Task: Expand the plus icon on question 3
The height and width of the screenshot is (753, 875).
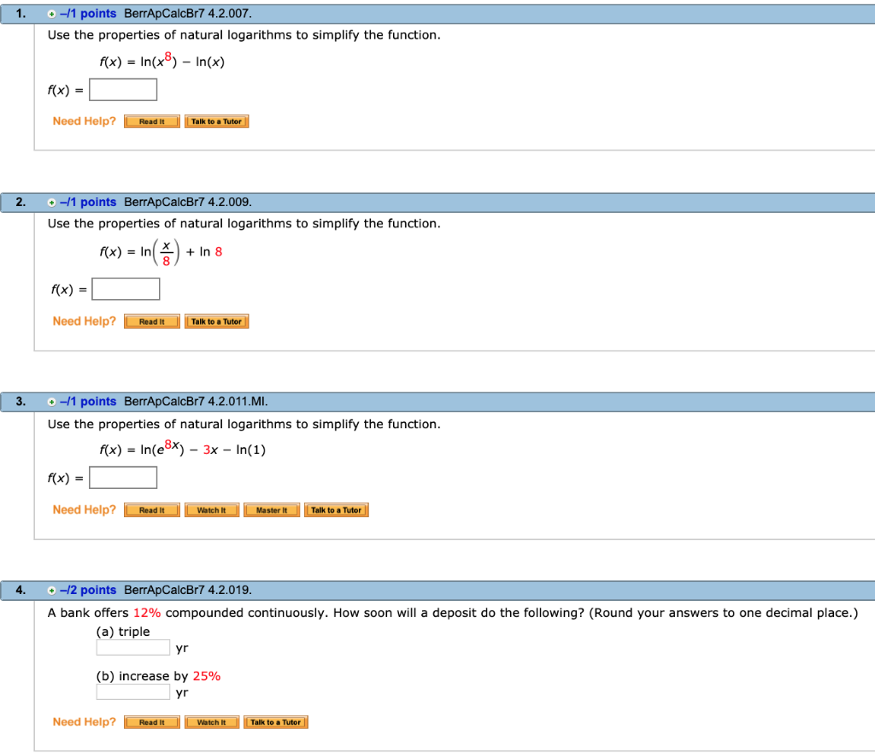Action: click(51, 400)
